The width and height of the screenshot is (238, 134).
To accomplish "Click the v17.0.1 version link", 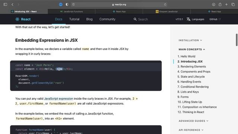I will coord(179,19).
